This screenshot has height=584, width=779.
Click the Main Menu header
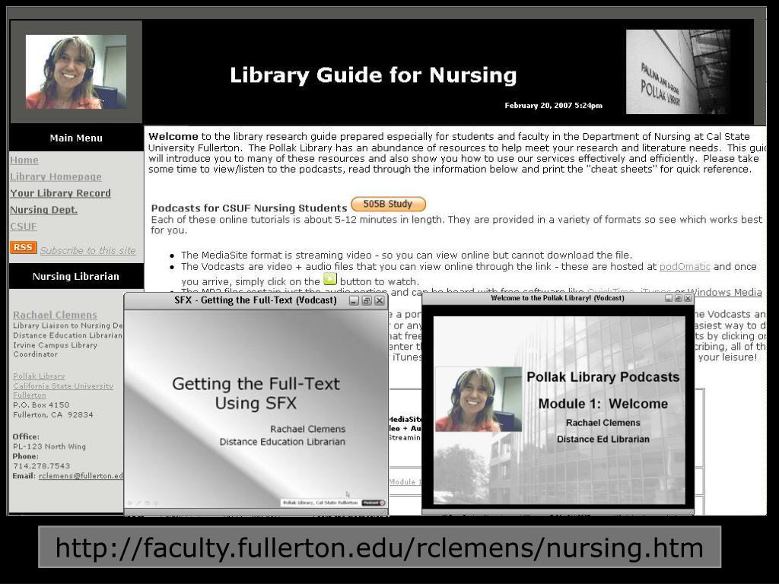tap(76, 138)
